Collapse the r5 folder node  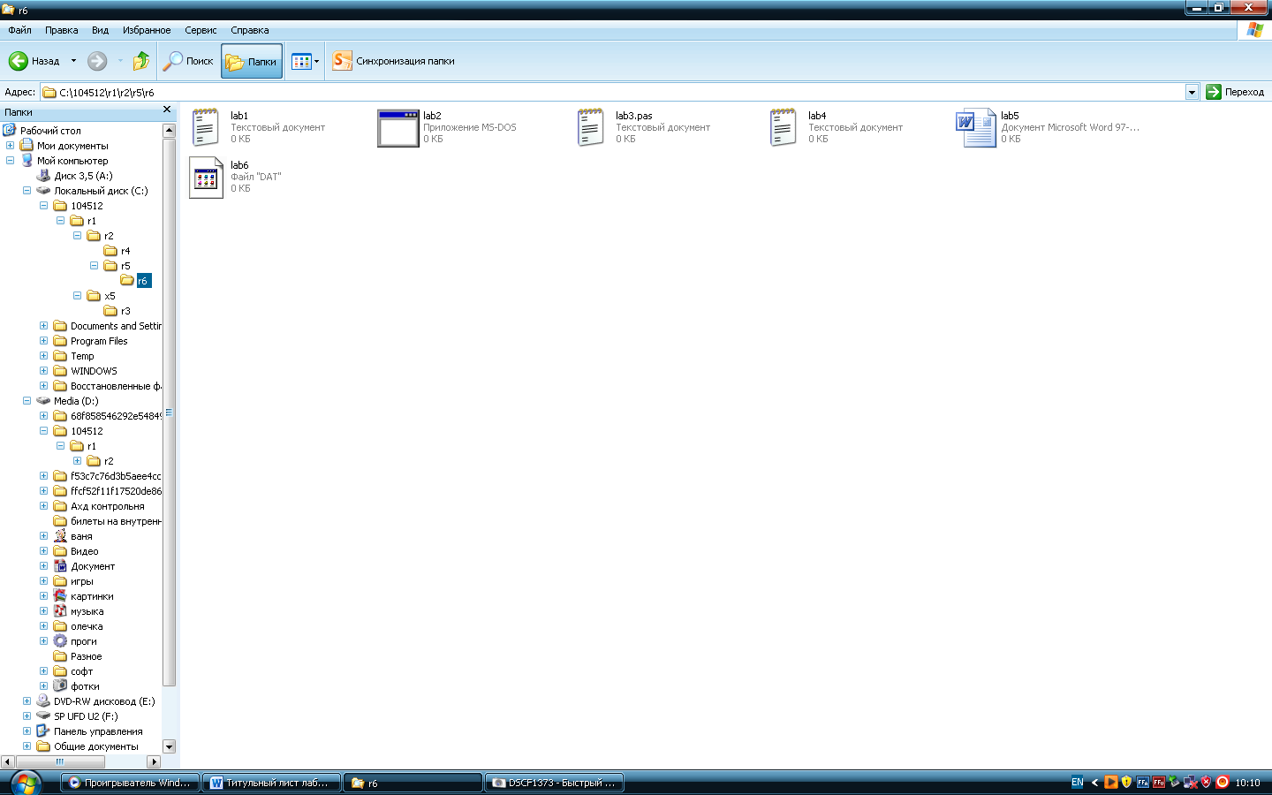pos(94,266)
